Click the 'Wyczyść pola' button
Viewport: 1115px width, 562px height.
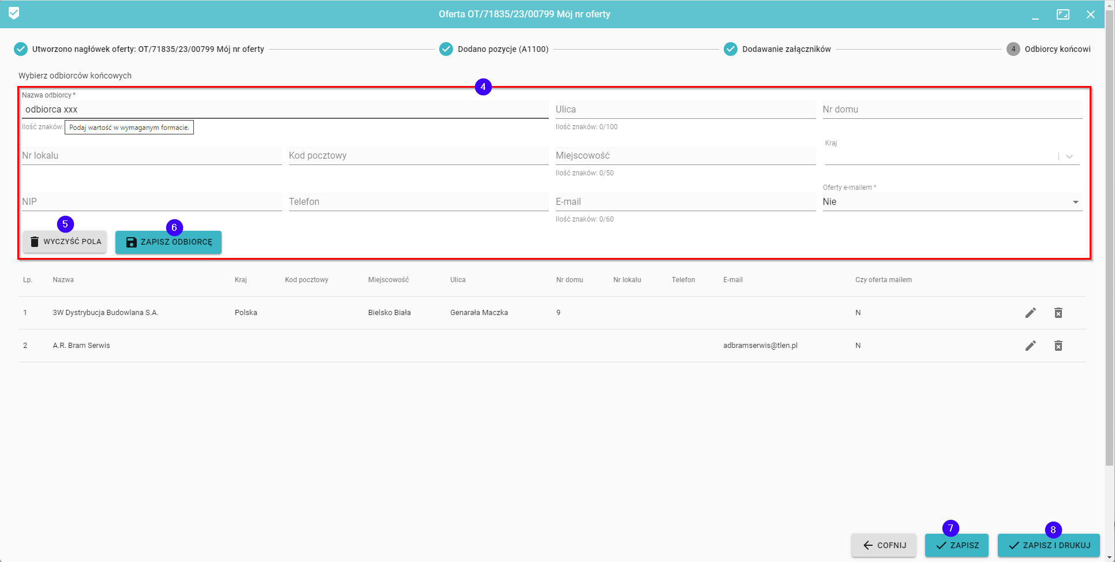pos(65,242)
